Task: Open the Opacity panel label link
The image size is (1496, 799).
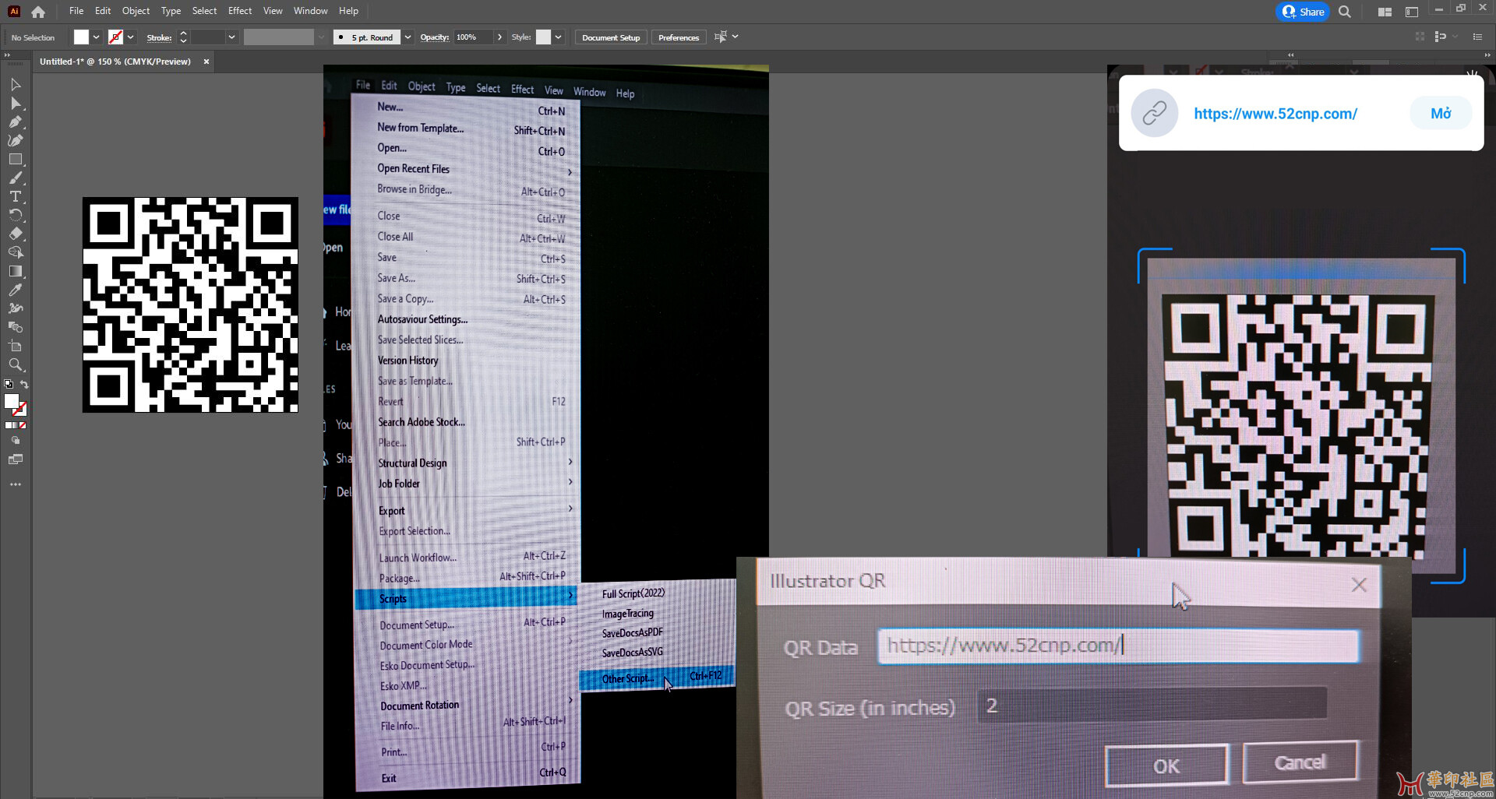Action: pos(435,37)
